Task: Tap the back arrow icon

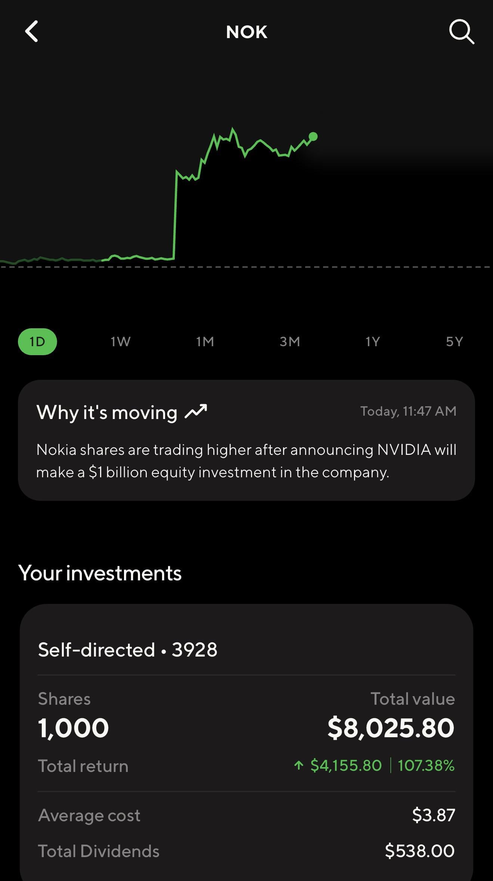Action: pyautogui.click(x=32, y=31)
